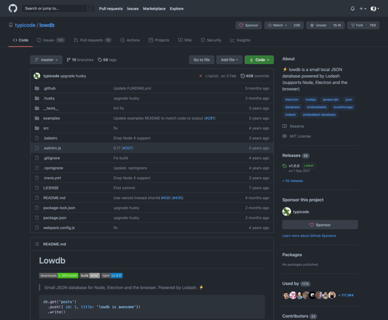388x320 pixels.
Task: Open the .travis.yml file
Action: [52, 178]
